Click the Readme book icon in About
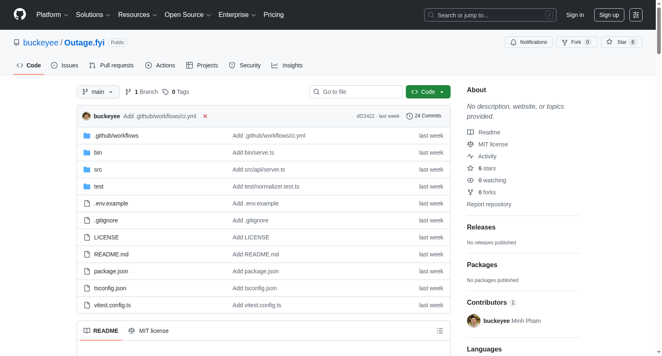This screenshot has width=662, height=356. tap(470, 132)
